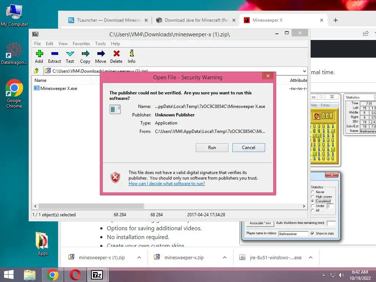The image size is (376, 282).
Task: Click the 7-Zip window title icon
Action: pyautogui.click(x=35, y=34)
